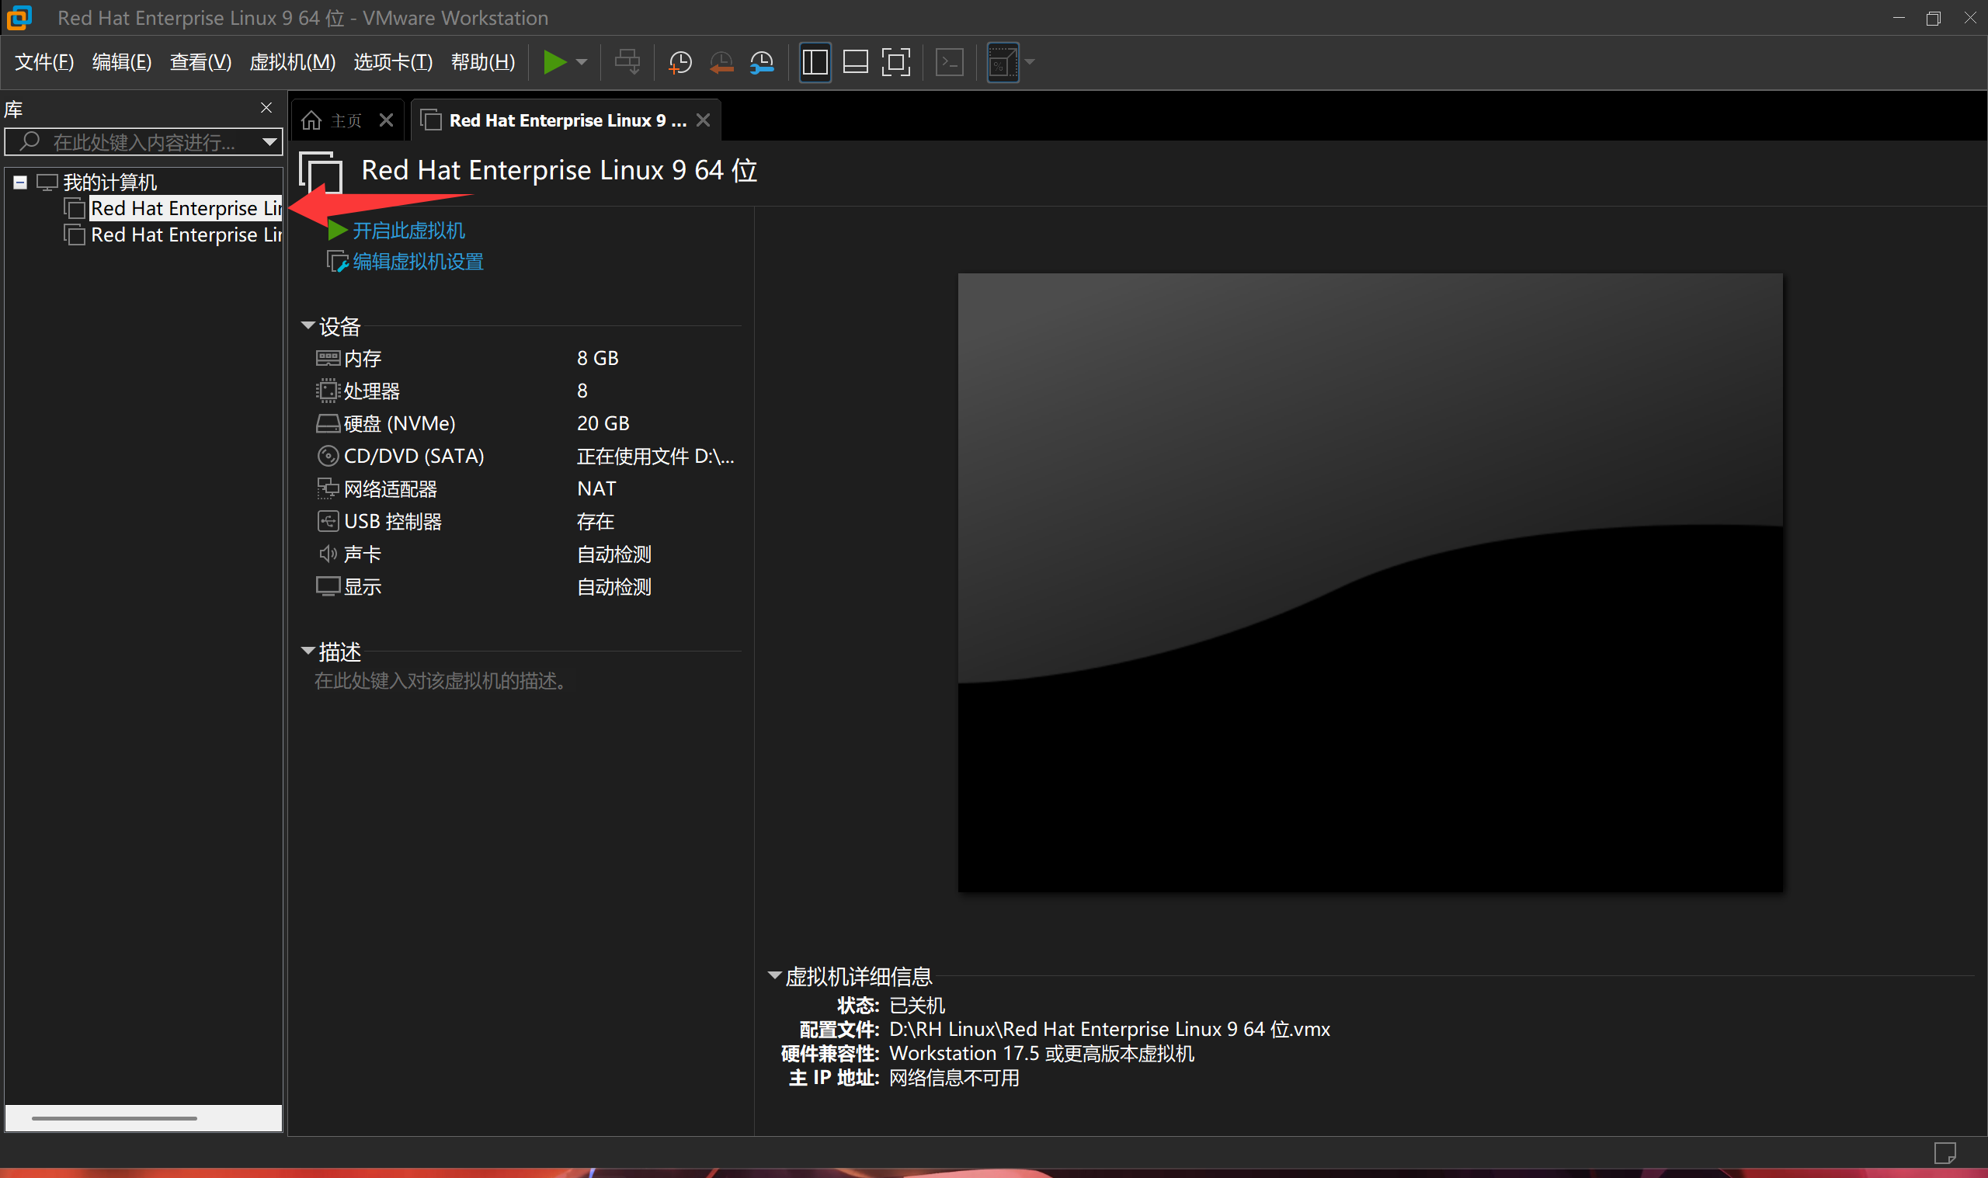Click 编辑虚拟机设置 link
This screenshot has height=1178, width=1988.
pyautogui.click(x=418, y=262)
